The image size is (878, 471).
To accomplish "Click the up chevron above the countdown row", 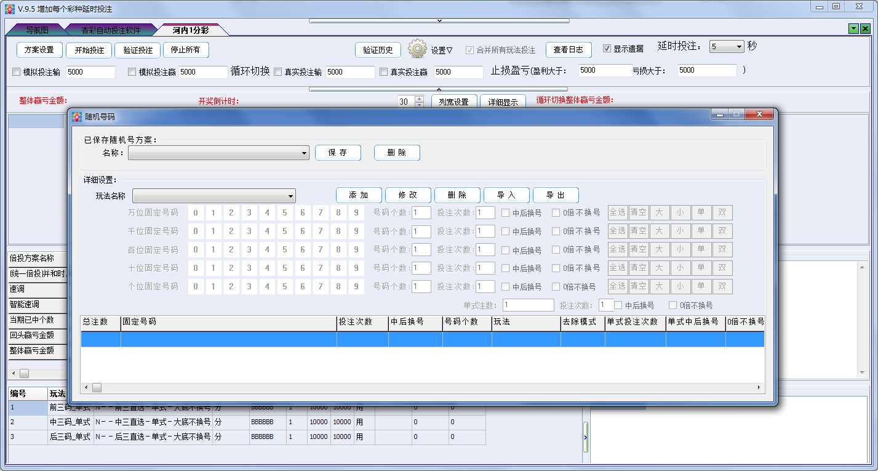I will (439, 89).
